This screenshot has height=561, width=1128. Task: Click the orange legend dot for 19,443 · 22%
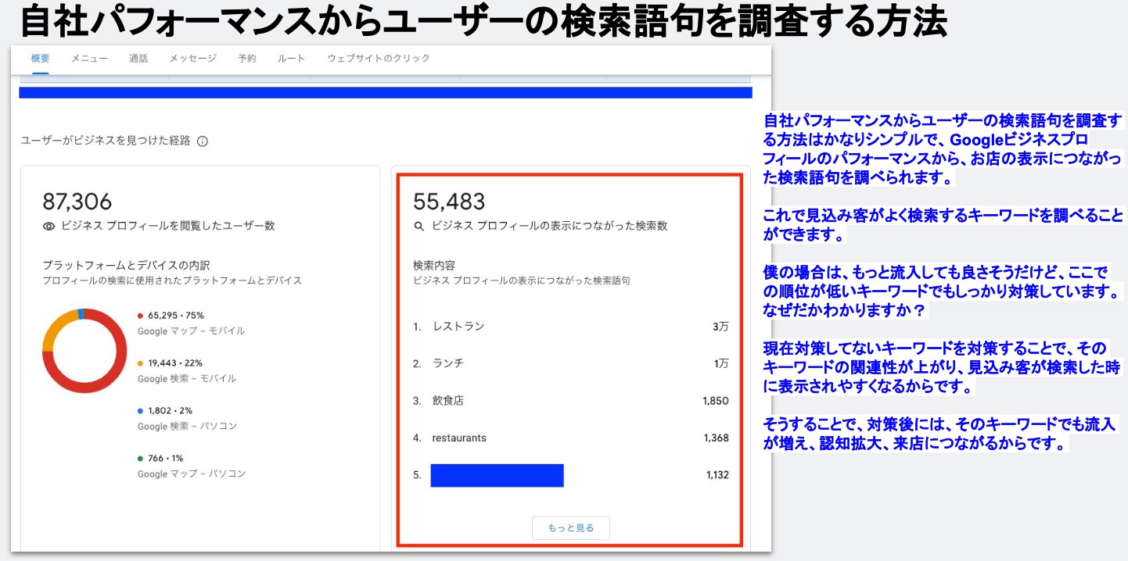(x=140, y=363)
